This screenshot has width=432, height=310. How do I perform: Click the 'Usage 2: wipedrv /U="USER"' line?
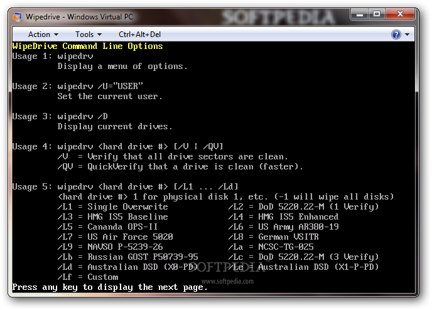(x=78, y=87)
